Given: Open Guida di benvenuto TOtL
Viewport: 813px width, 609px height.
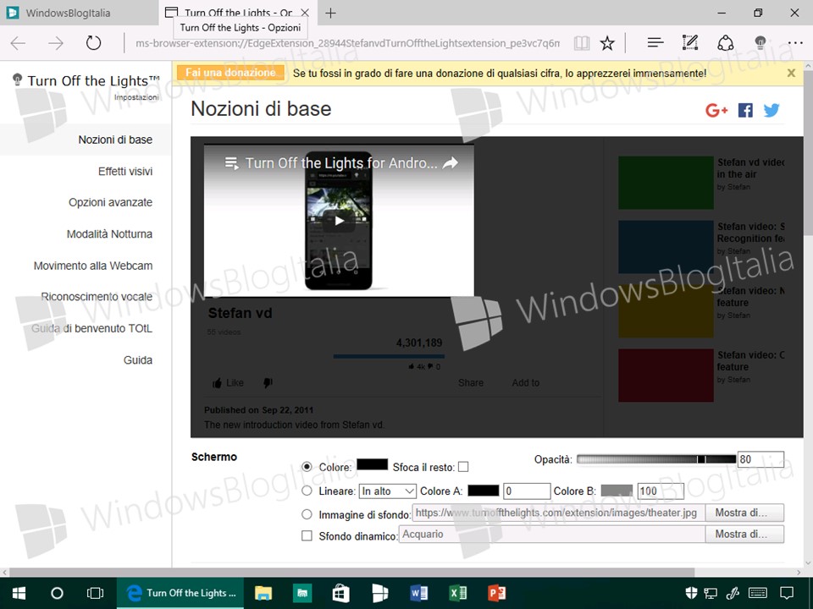Looking at the screenshot, I should (92, 328).
